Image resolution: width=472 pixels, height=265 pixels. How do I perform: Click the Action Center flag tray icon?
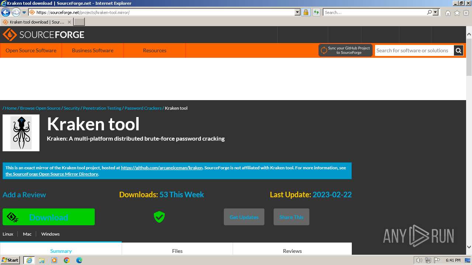(437, 261)
